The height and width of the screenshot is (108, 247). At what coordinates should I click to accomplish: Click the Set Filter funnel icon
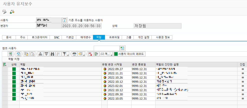[x=64, y=54]
